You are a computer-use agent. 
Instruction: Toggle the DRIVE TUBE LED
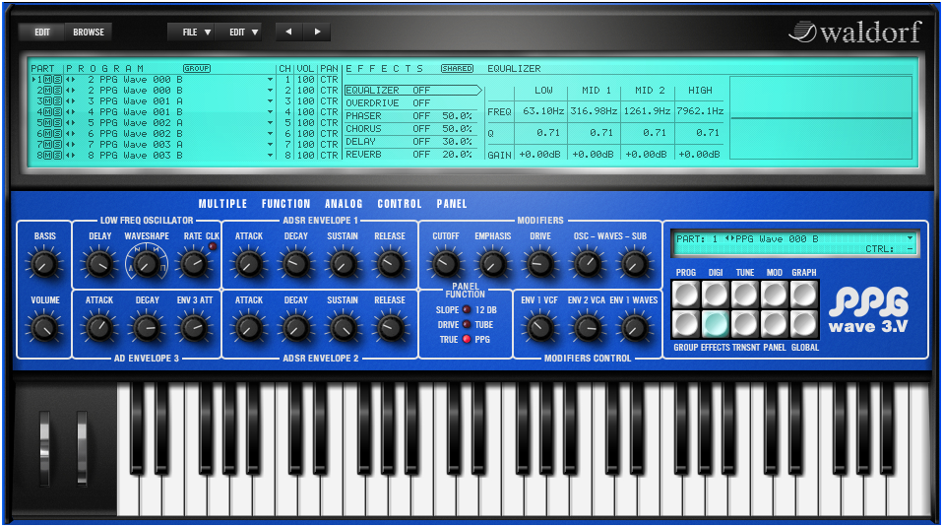click(x=467, y=325)
